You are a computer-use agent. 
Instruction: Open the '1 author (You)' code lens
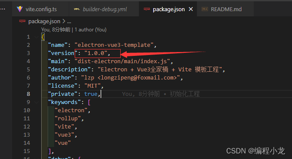pyautogui.click(x=91, y=30)
